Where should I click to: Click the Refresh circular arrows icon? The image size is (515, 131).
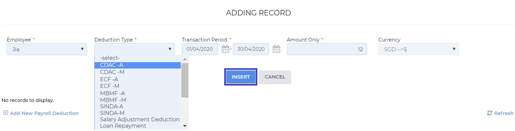(x=490, y=113)
